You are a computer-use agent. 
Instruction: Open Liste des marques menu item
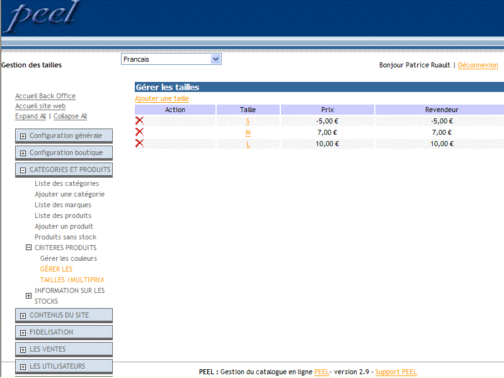[62, 205]
